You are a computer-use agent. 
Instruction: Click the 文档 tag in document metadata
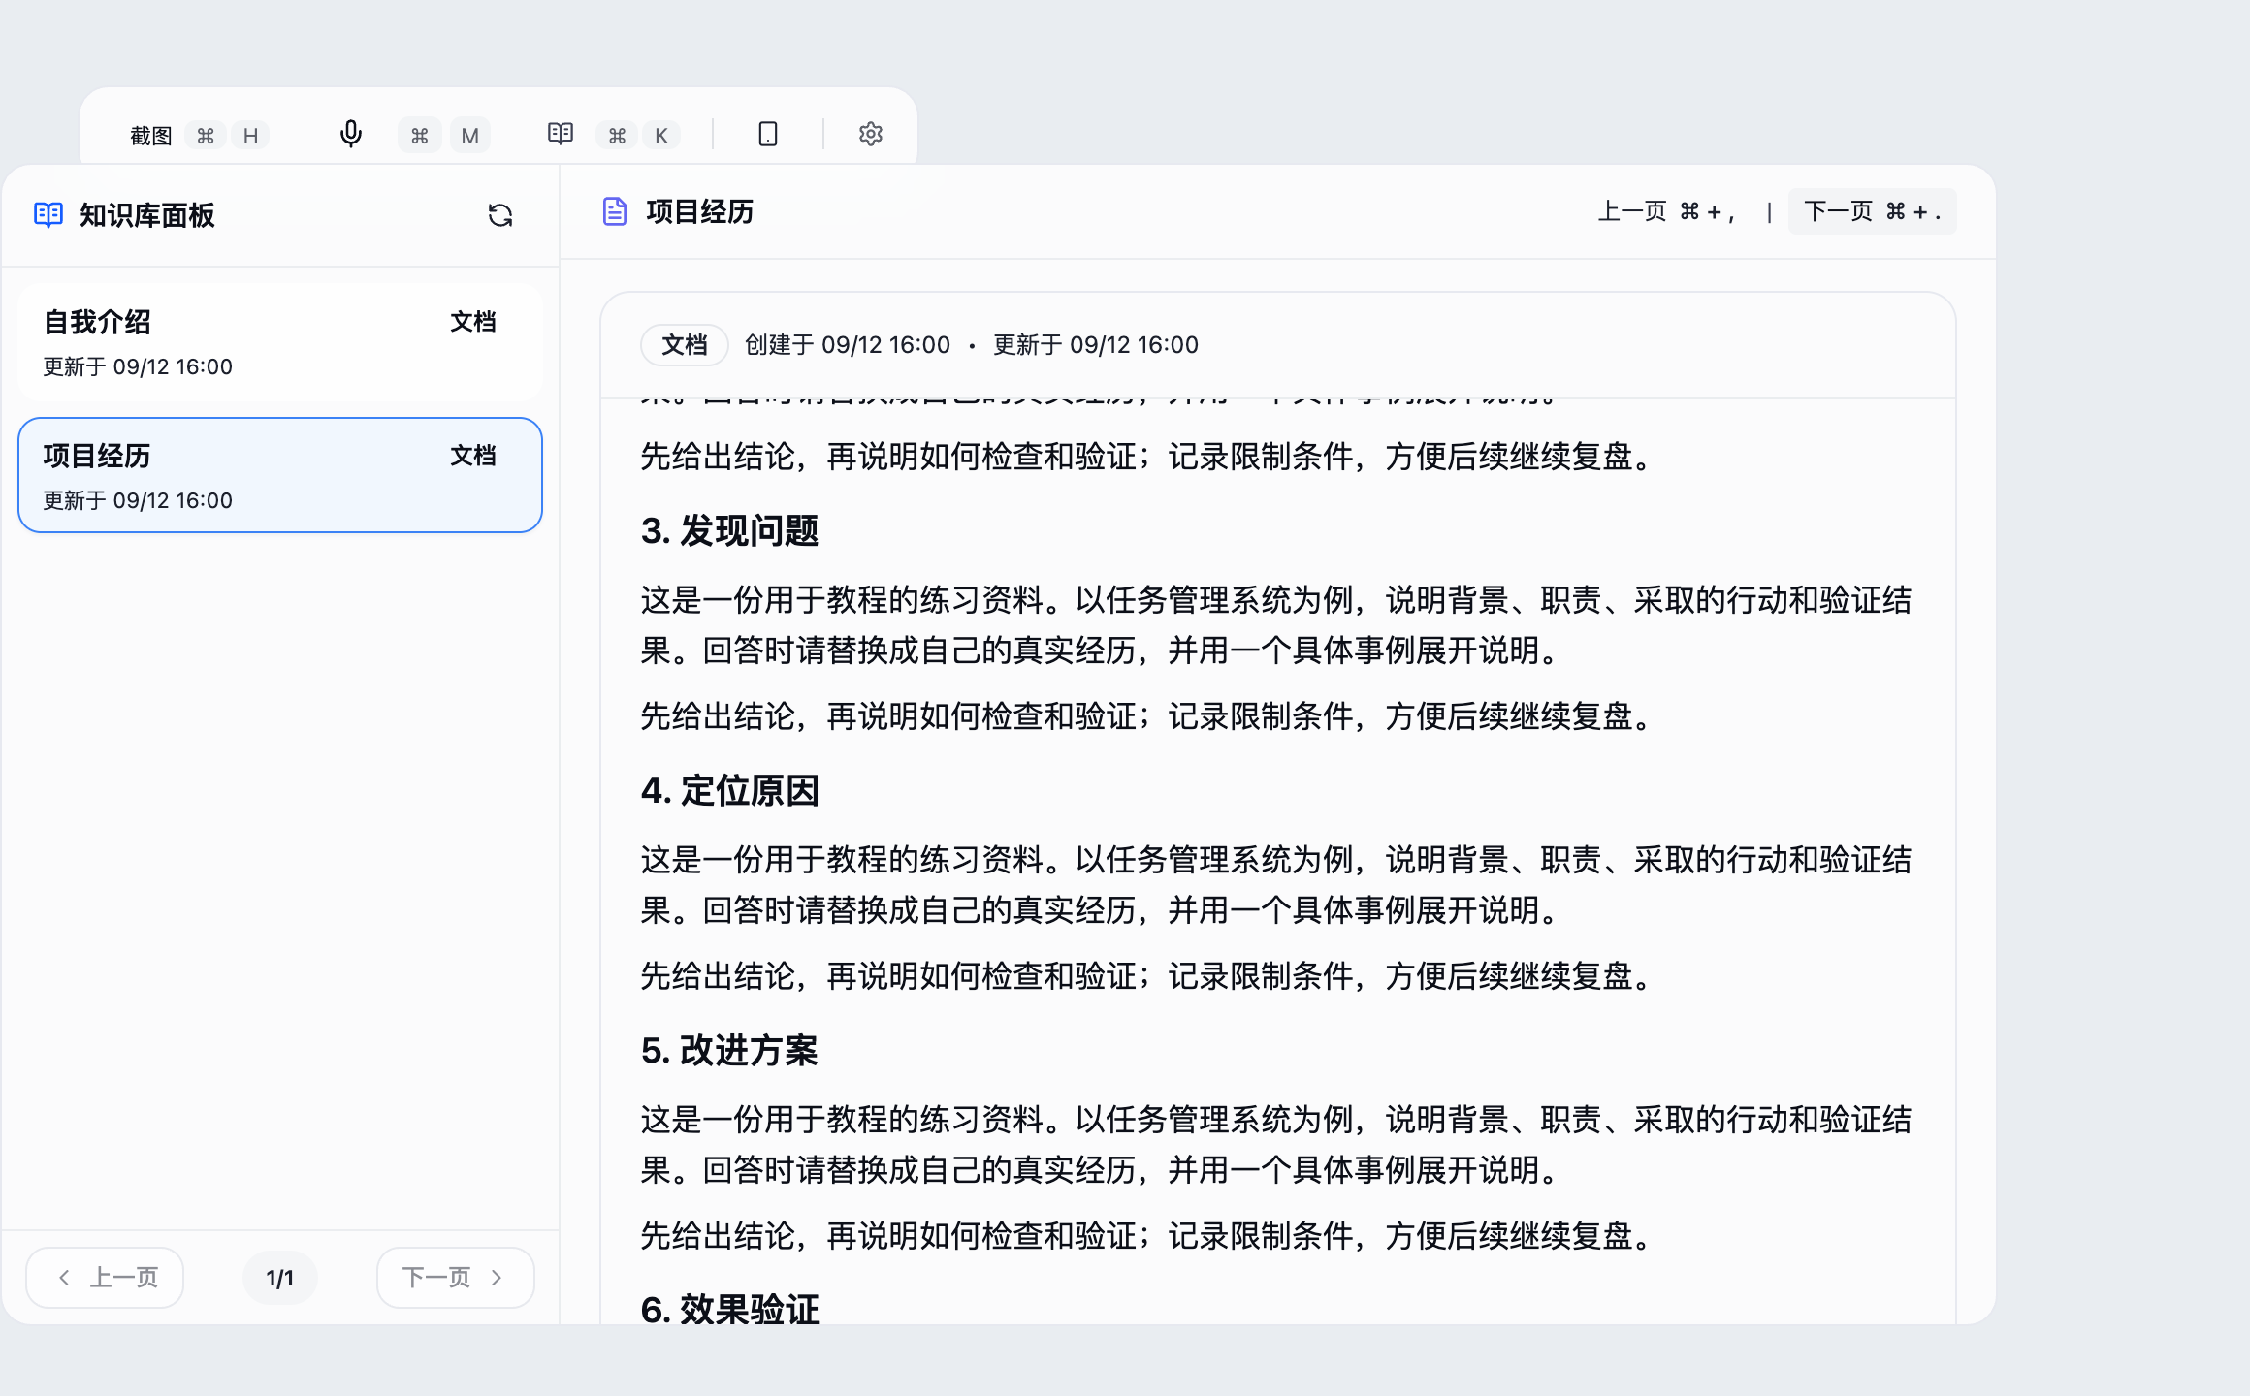(685, 345)
